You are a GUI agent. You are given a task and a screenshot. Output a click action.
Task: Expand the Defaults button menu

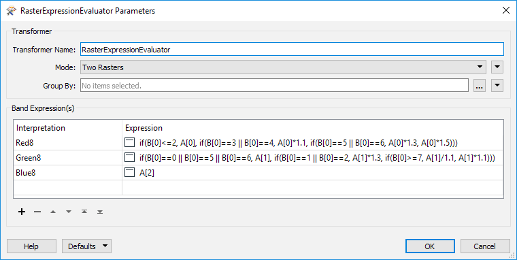click(x=86, y=246)
